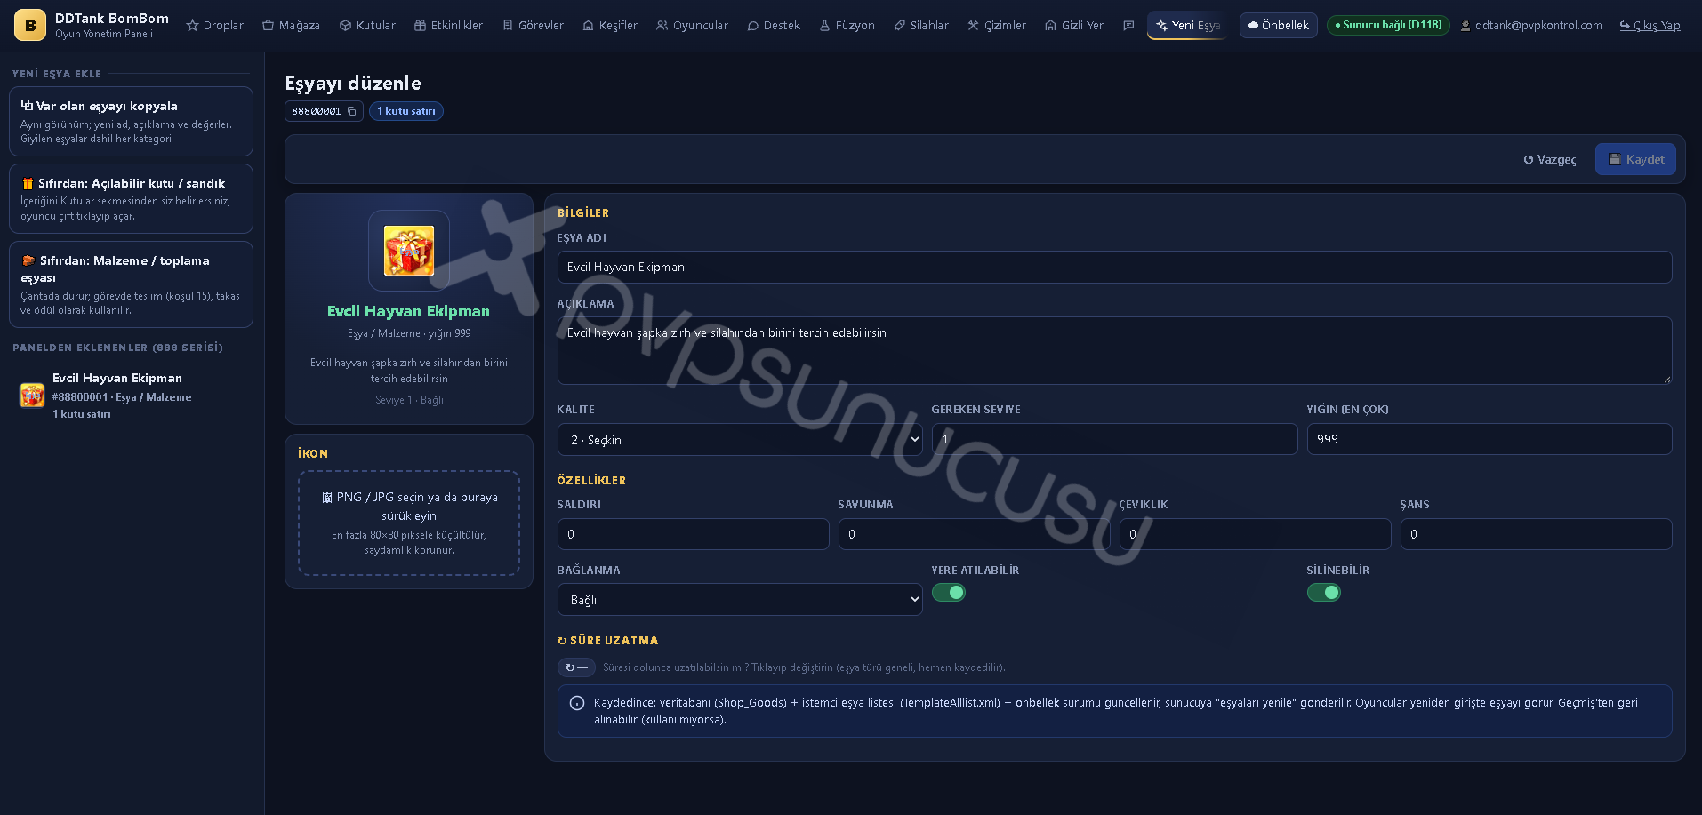
Task: Go to the Kutular tab
Action: coord(367,25)
